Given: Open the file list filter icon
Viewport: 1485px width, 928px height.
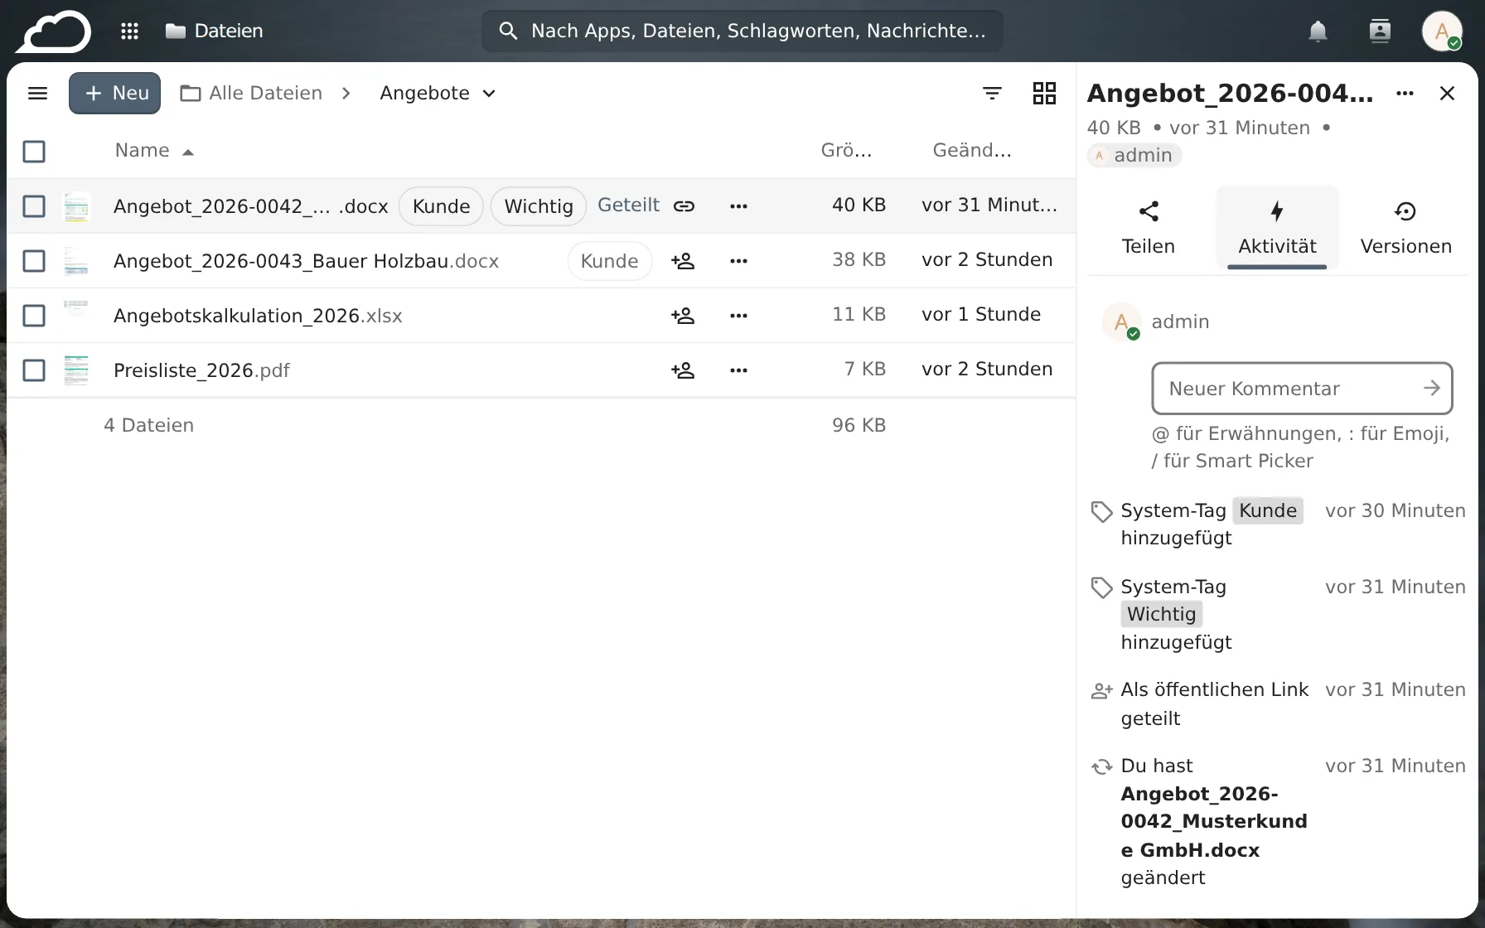Looking at the screenshot, I should click(992, 93).
